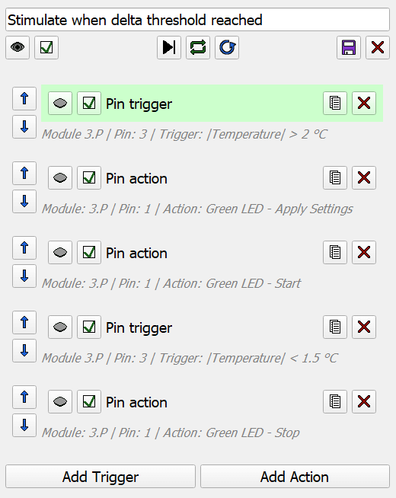Duplicate the Green LED - Stop action
The height and width of the screenshot is (498, 396).
tap(335, 402)
